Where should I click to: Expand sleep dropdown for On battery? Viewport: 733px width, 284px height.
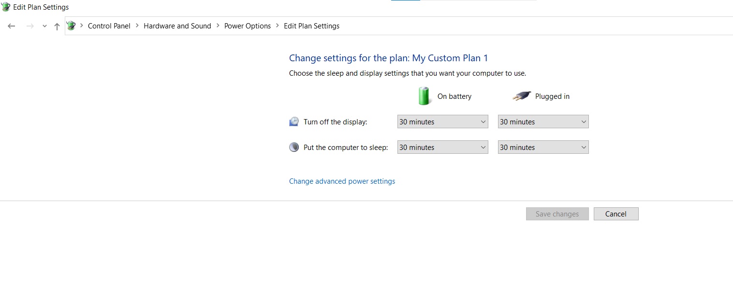tap(442, 148)
